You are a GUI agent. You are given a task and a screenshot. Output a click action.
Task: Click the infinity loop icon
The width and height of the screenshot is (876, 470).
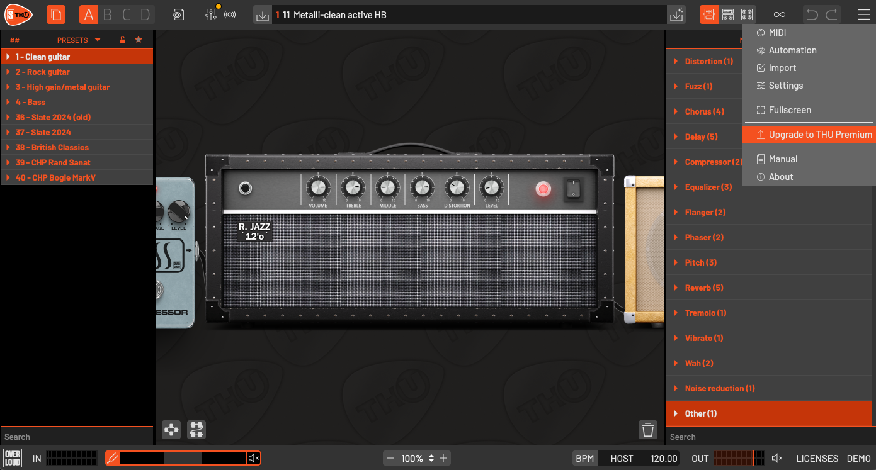point(780,14)
